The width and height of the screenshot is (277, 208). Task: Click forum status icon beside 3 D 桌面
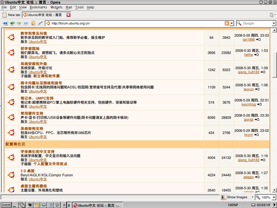coord(11,175)
